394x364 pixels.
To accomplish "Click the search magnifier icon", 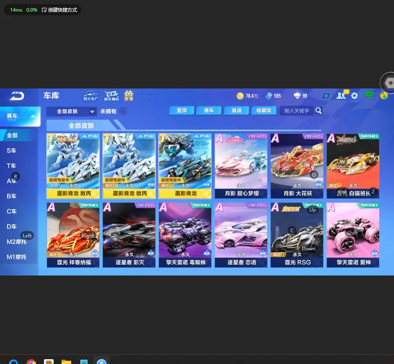I will 318,111.
